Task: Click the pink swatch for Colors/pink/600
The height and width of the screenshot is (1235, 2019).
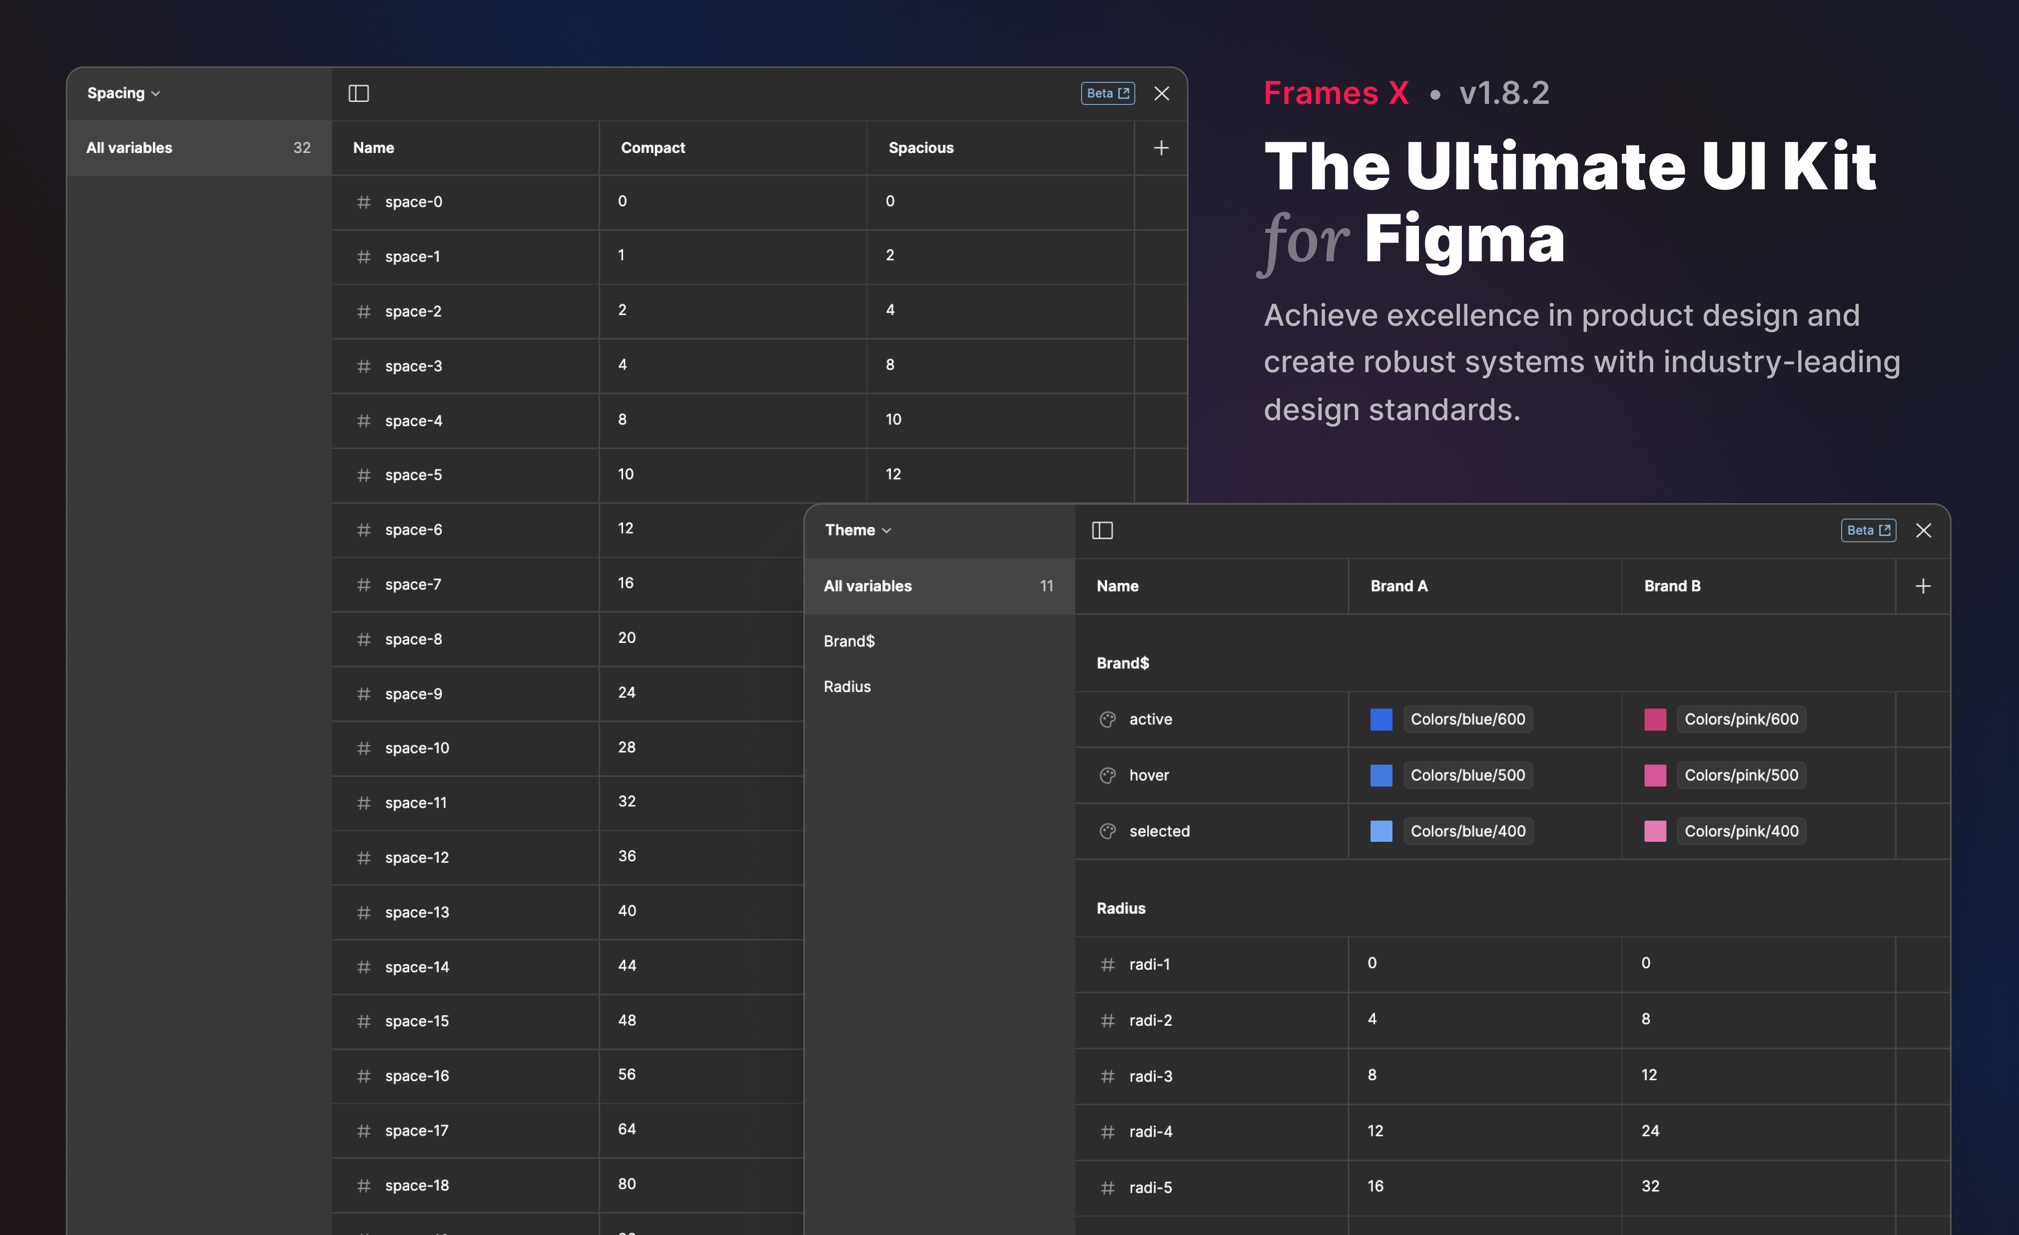Action: click(x=1655, y=719)
